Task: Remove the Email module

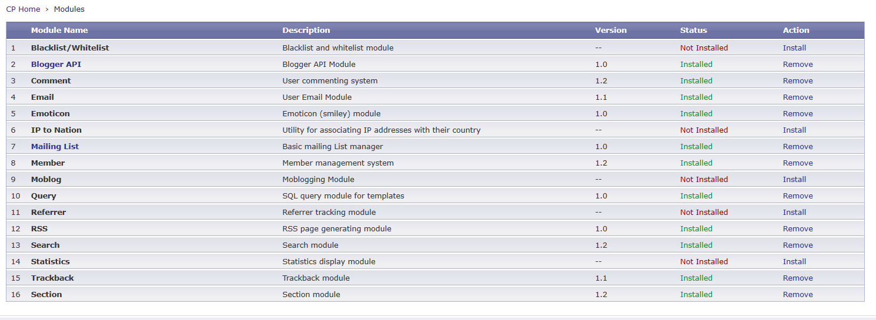Action: click(798, 97)
